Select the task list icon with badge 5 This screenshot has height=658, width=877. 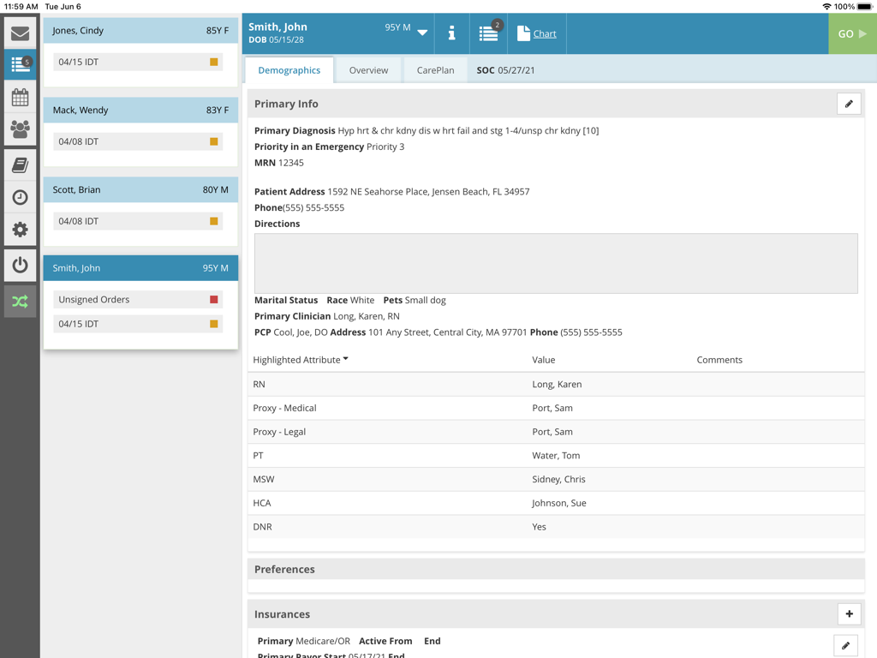pos(20,64)
